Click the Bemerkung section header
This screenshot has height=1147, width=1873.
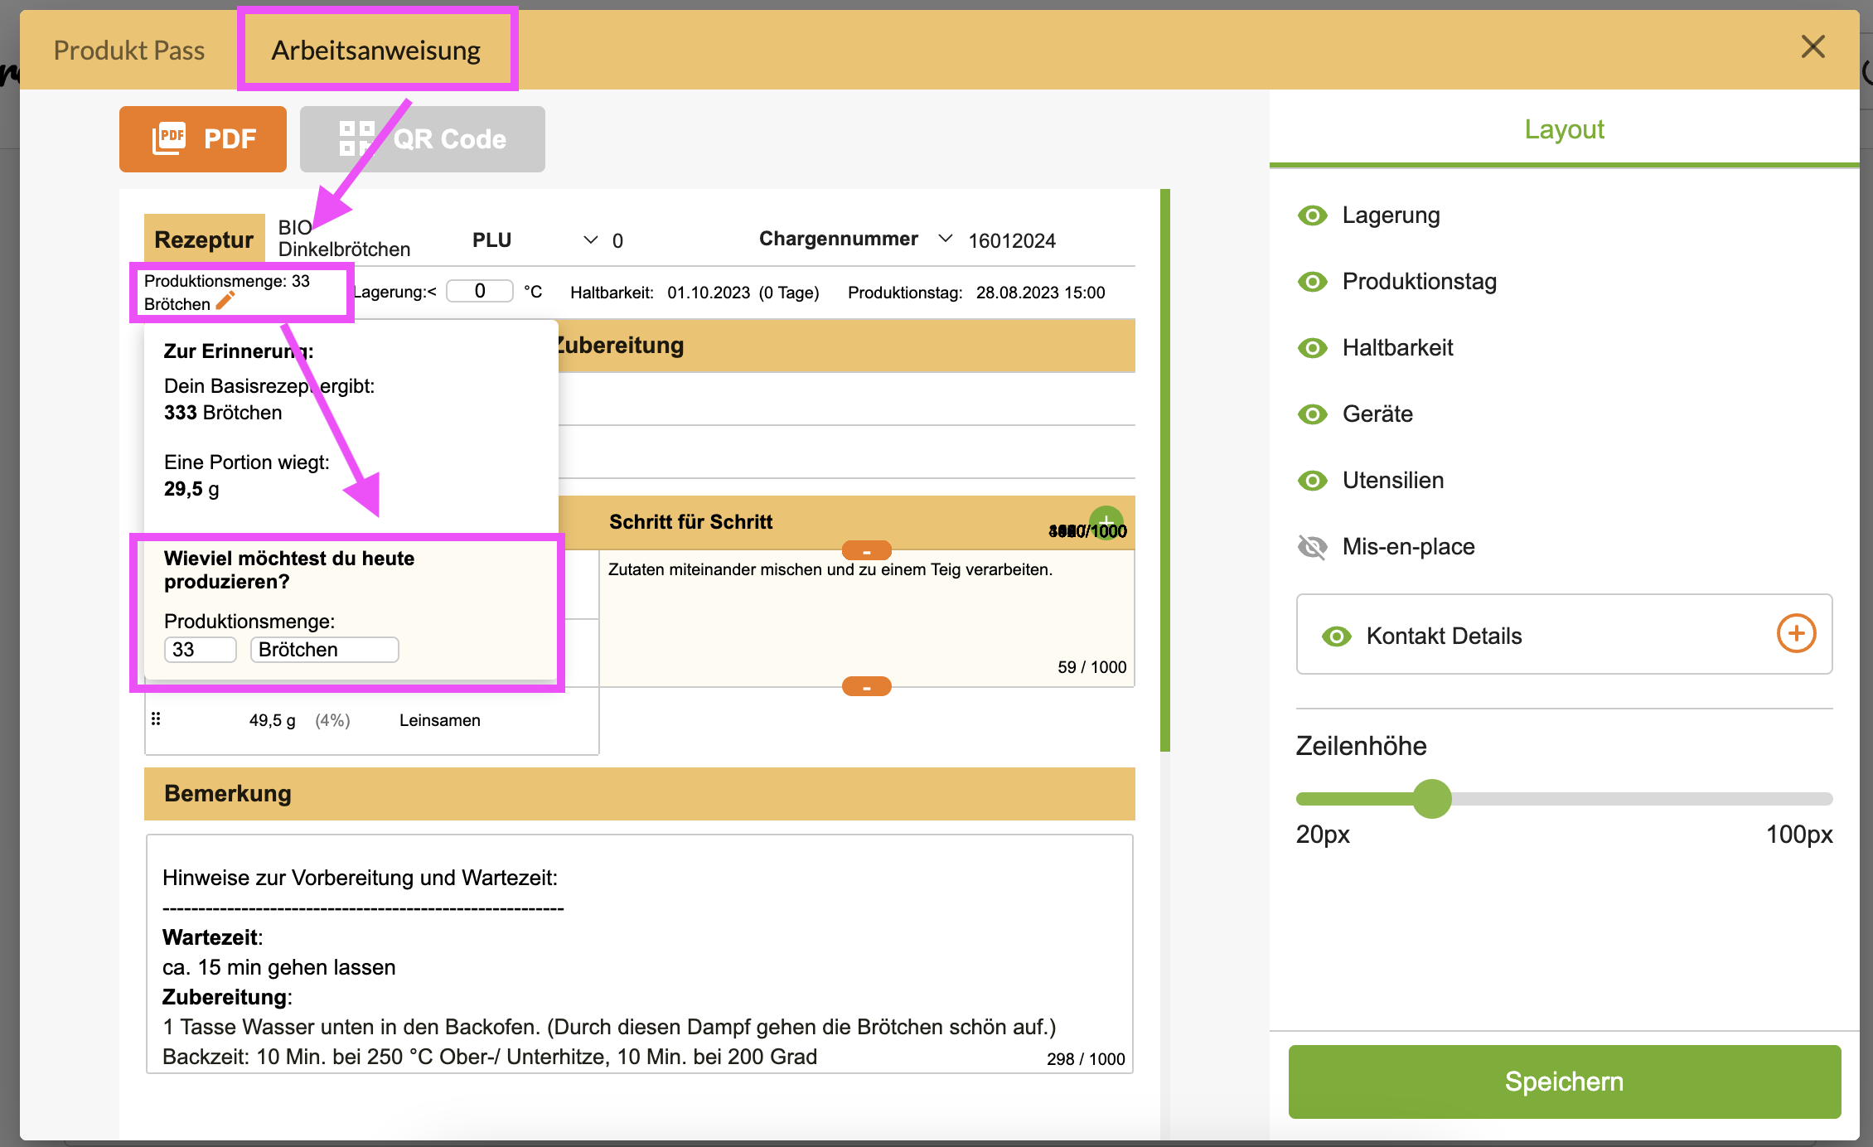(x=640, y=793)
